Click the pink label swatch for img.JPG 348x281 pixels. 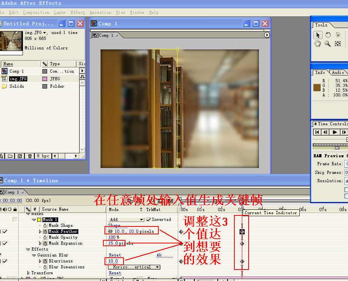point(45,79)
